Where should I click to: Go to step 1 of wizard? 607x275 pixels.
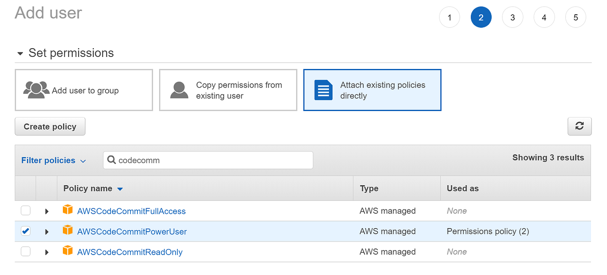pyautogui.click(x=450, y=17)
